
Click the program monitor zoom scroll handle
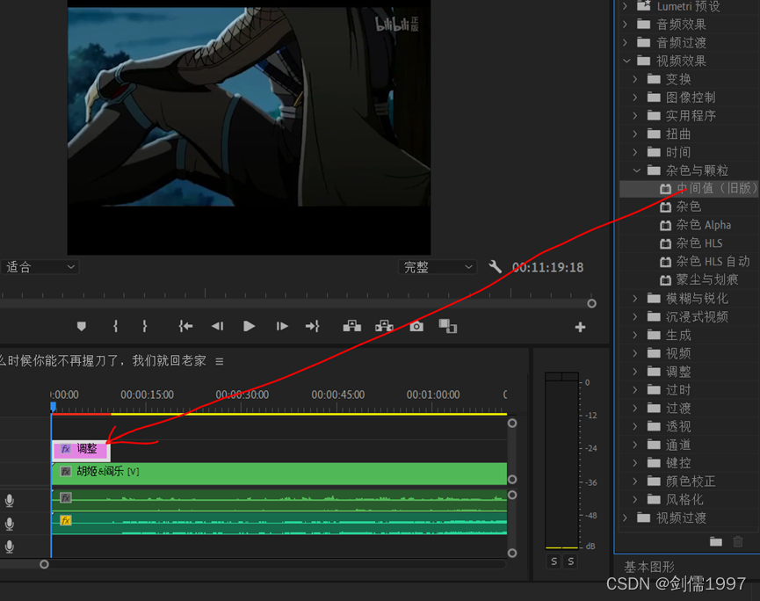[591, 304]
